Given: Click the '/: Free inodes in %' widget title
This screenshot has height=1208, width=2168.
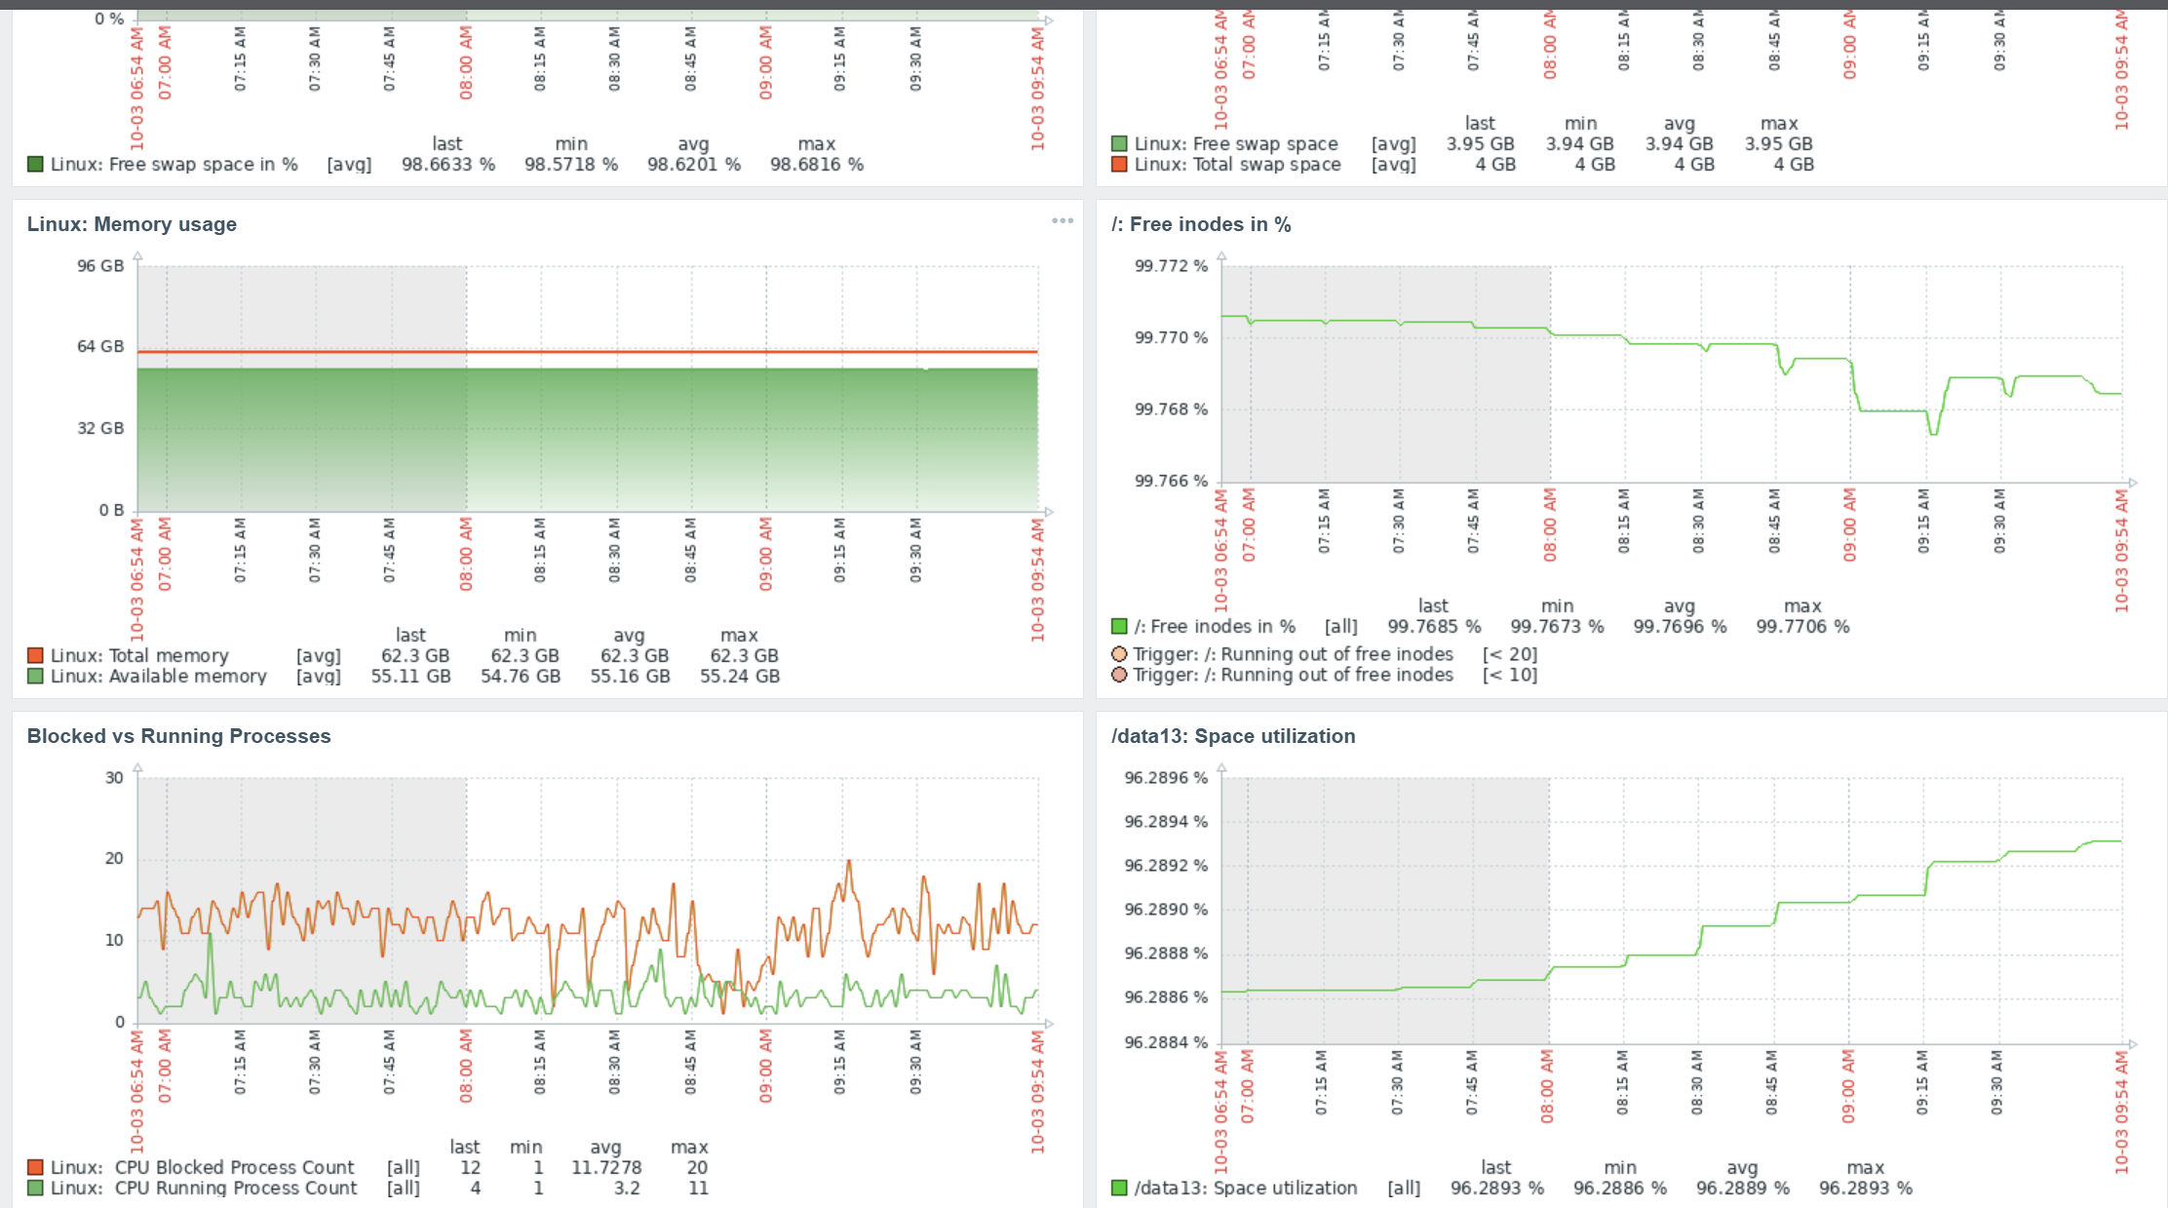Looking at the screenshot, I should 1200,224.
